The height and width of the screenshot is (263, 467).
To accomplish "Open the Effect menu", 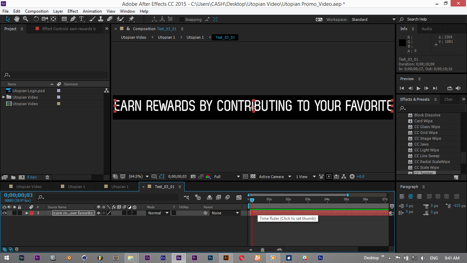I will (x=73, y=11).
